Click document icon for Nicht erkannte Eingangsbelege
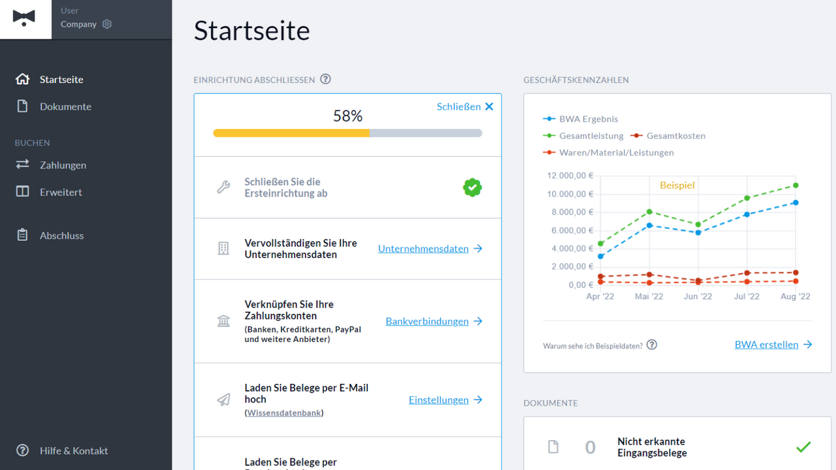The height and width of the screenshot is (470, 836). (x=553, y=447)
